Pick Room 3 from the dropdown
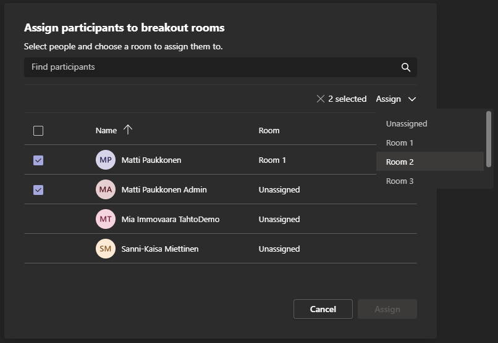The image size is (498, 343). coord(400,181)
